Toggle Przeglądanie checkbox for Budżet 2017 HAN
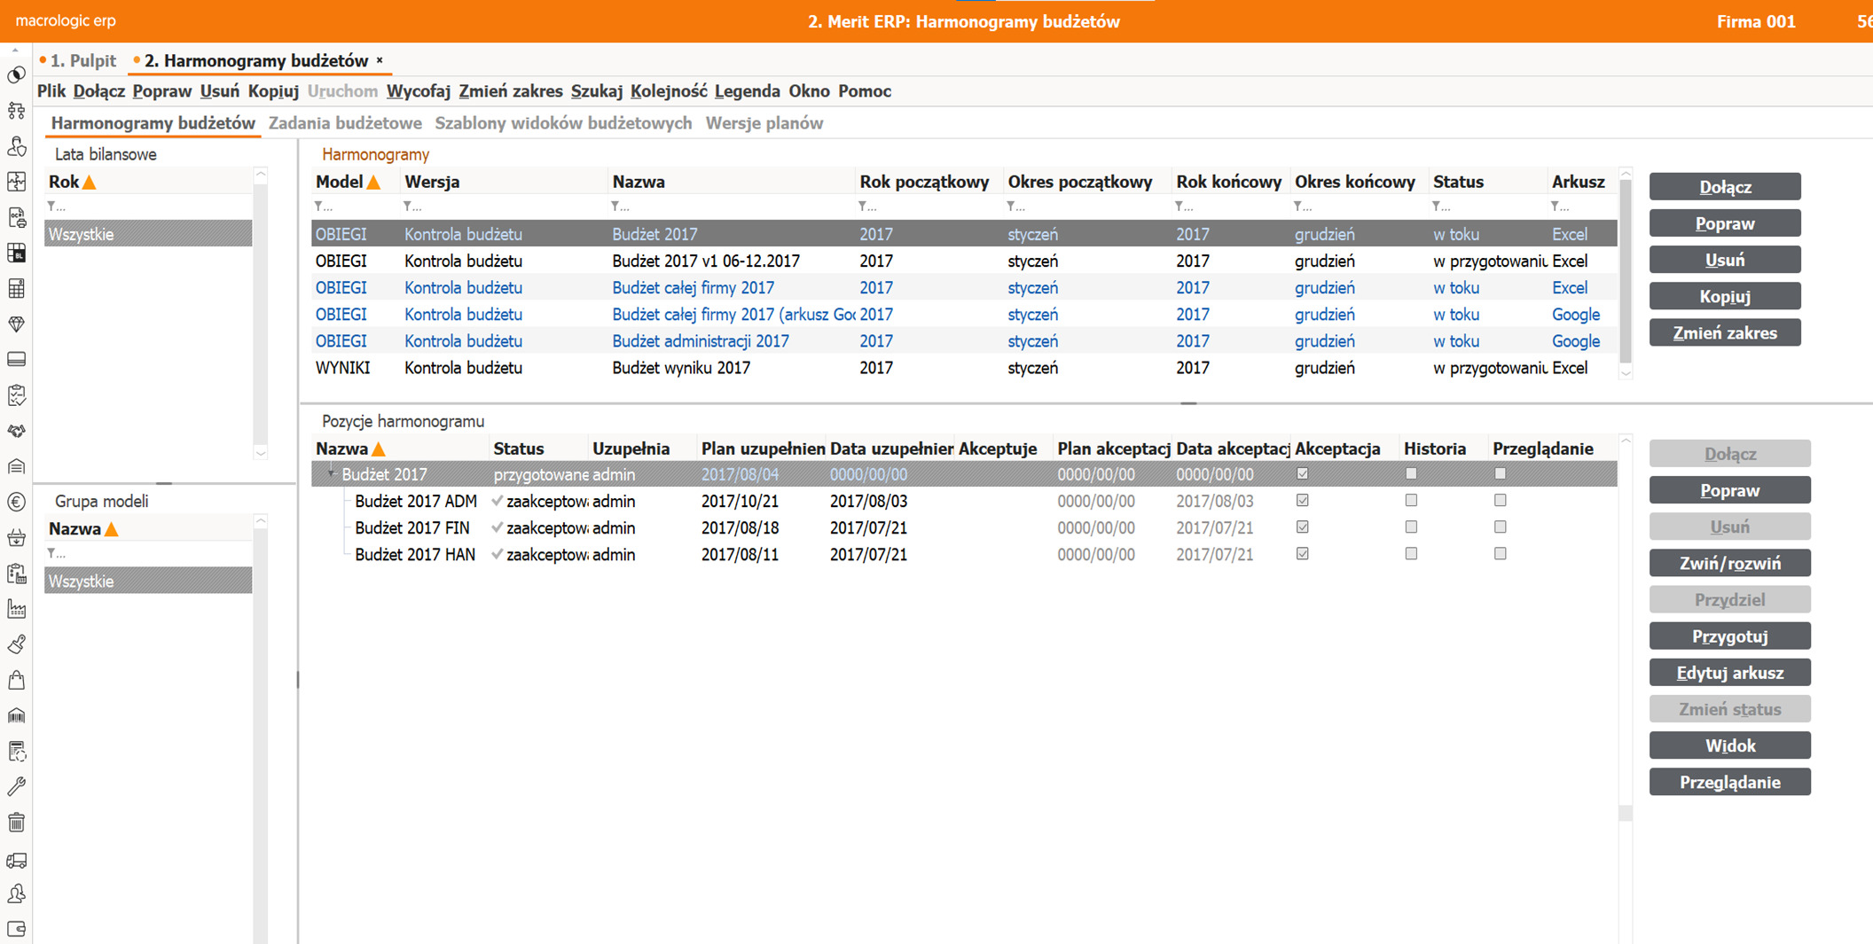 [1500, 554]
